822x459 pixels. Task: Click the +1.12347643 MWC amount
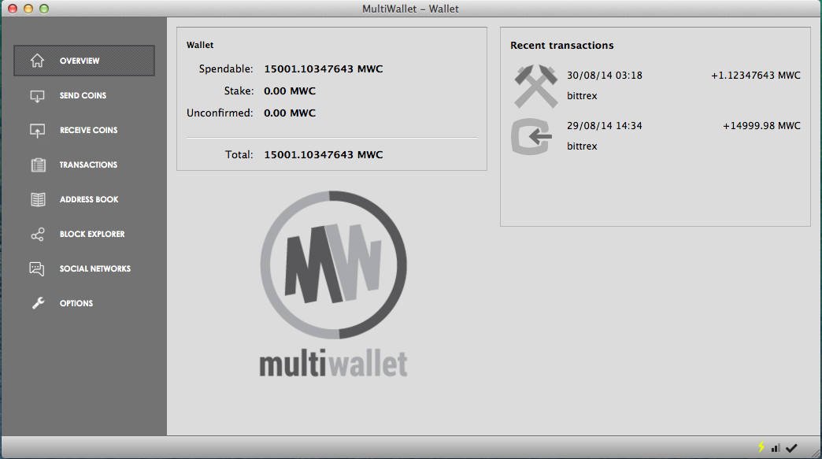click(x=755, y=76)
